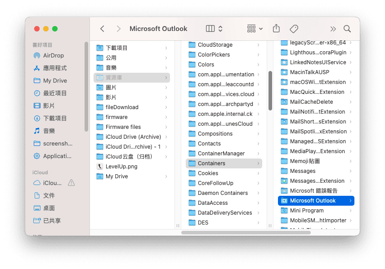Click the middle column vertical scrollbar
Screen dimensions: 385x269
point(270,91)
